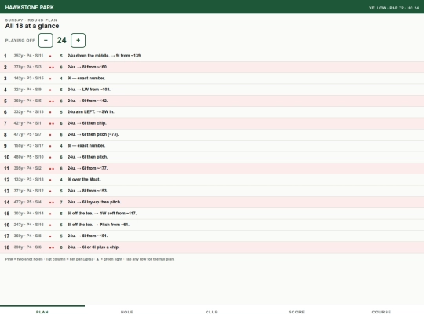Tap hole 15 row 'SW soft from ~117'
424x318 pixels.
coord(212,214)
